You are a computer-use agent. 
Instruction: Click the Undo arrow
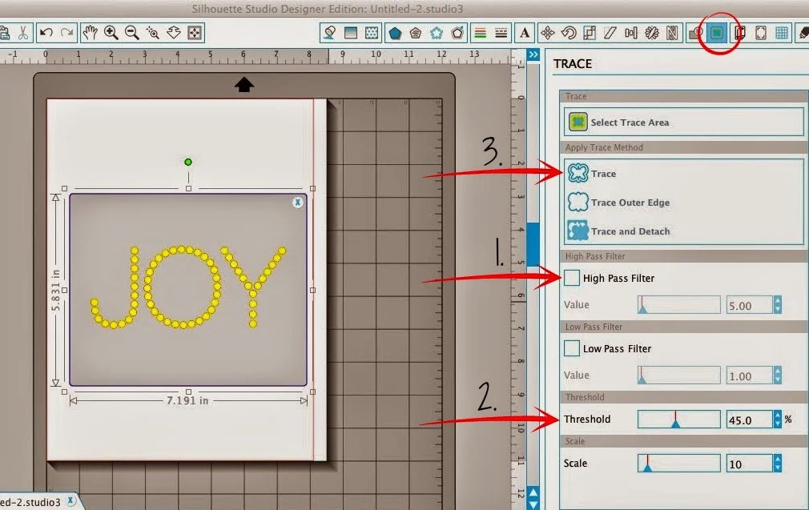(x=46, y=33)
